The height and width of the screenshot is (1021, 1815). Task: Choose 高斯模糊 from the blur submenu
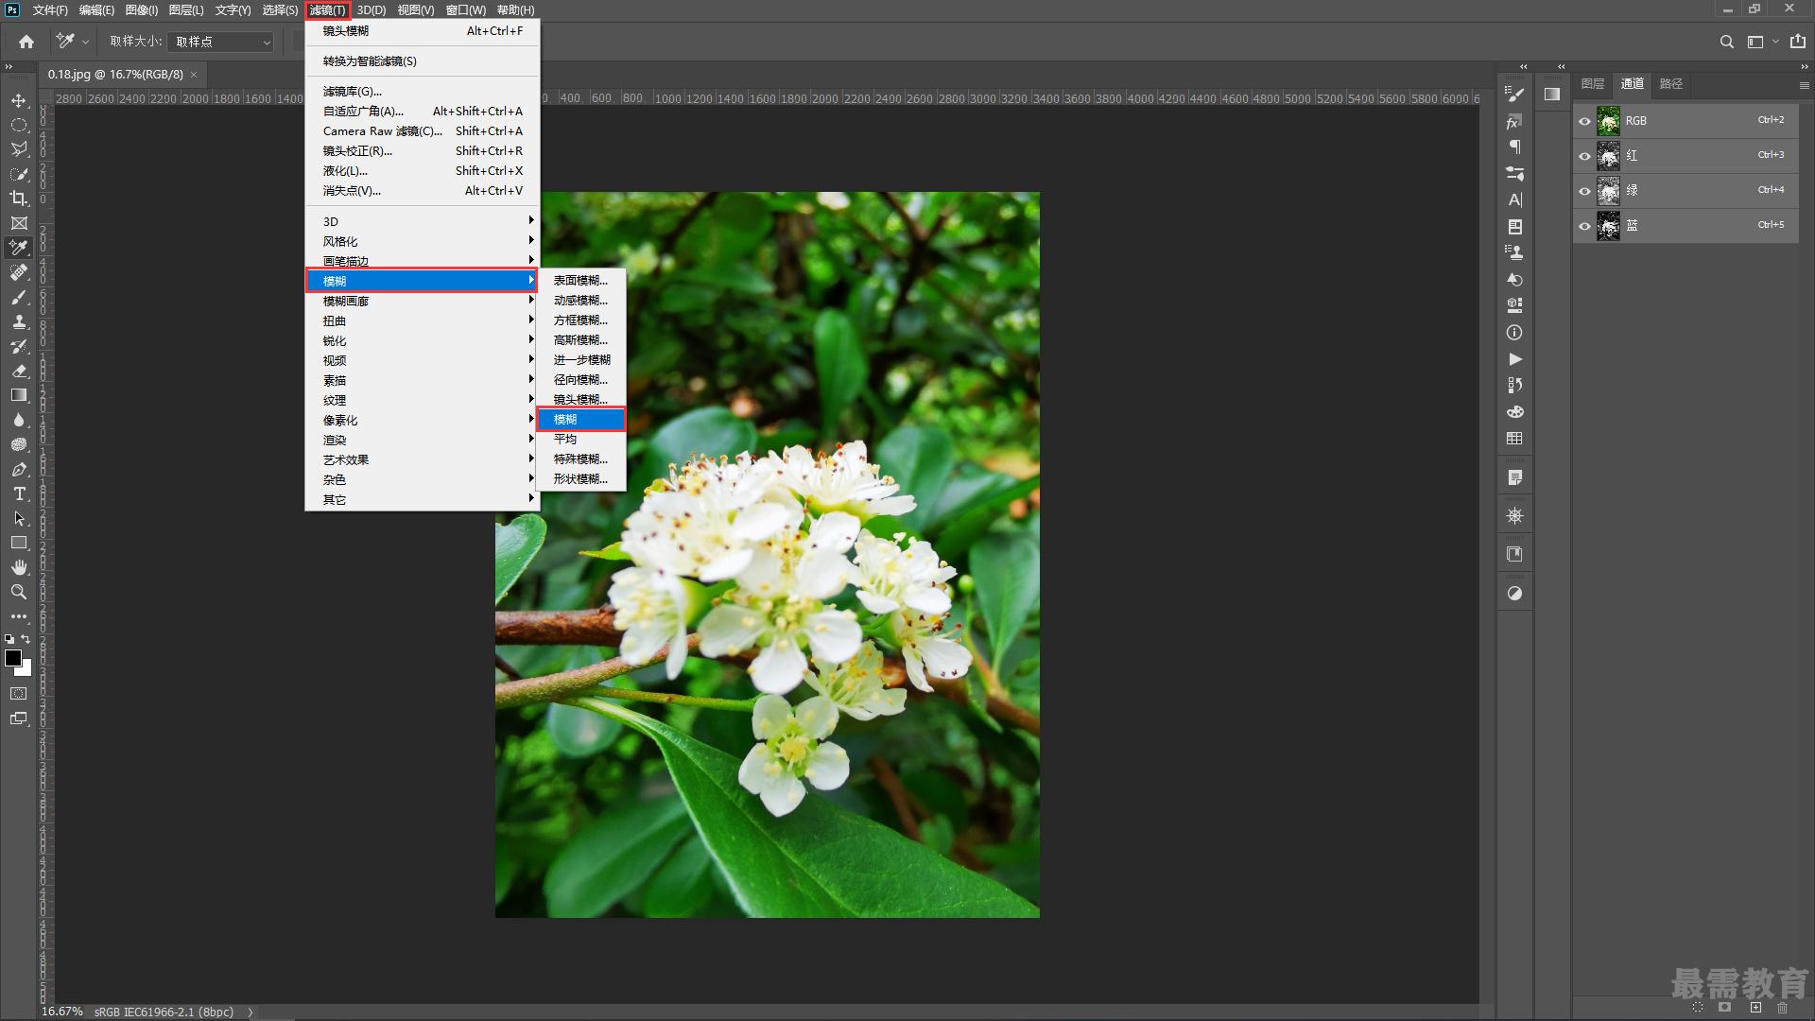point(581,340)
